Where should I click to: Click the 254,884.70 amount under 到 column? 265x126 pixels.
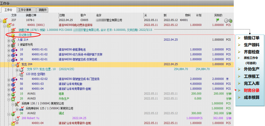(x=181, y=69)
